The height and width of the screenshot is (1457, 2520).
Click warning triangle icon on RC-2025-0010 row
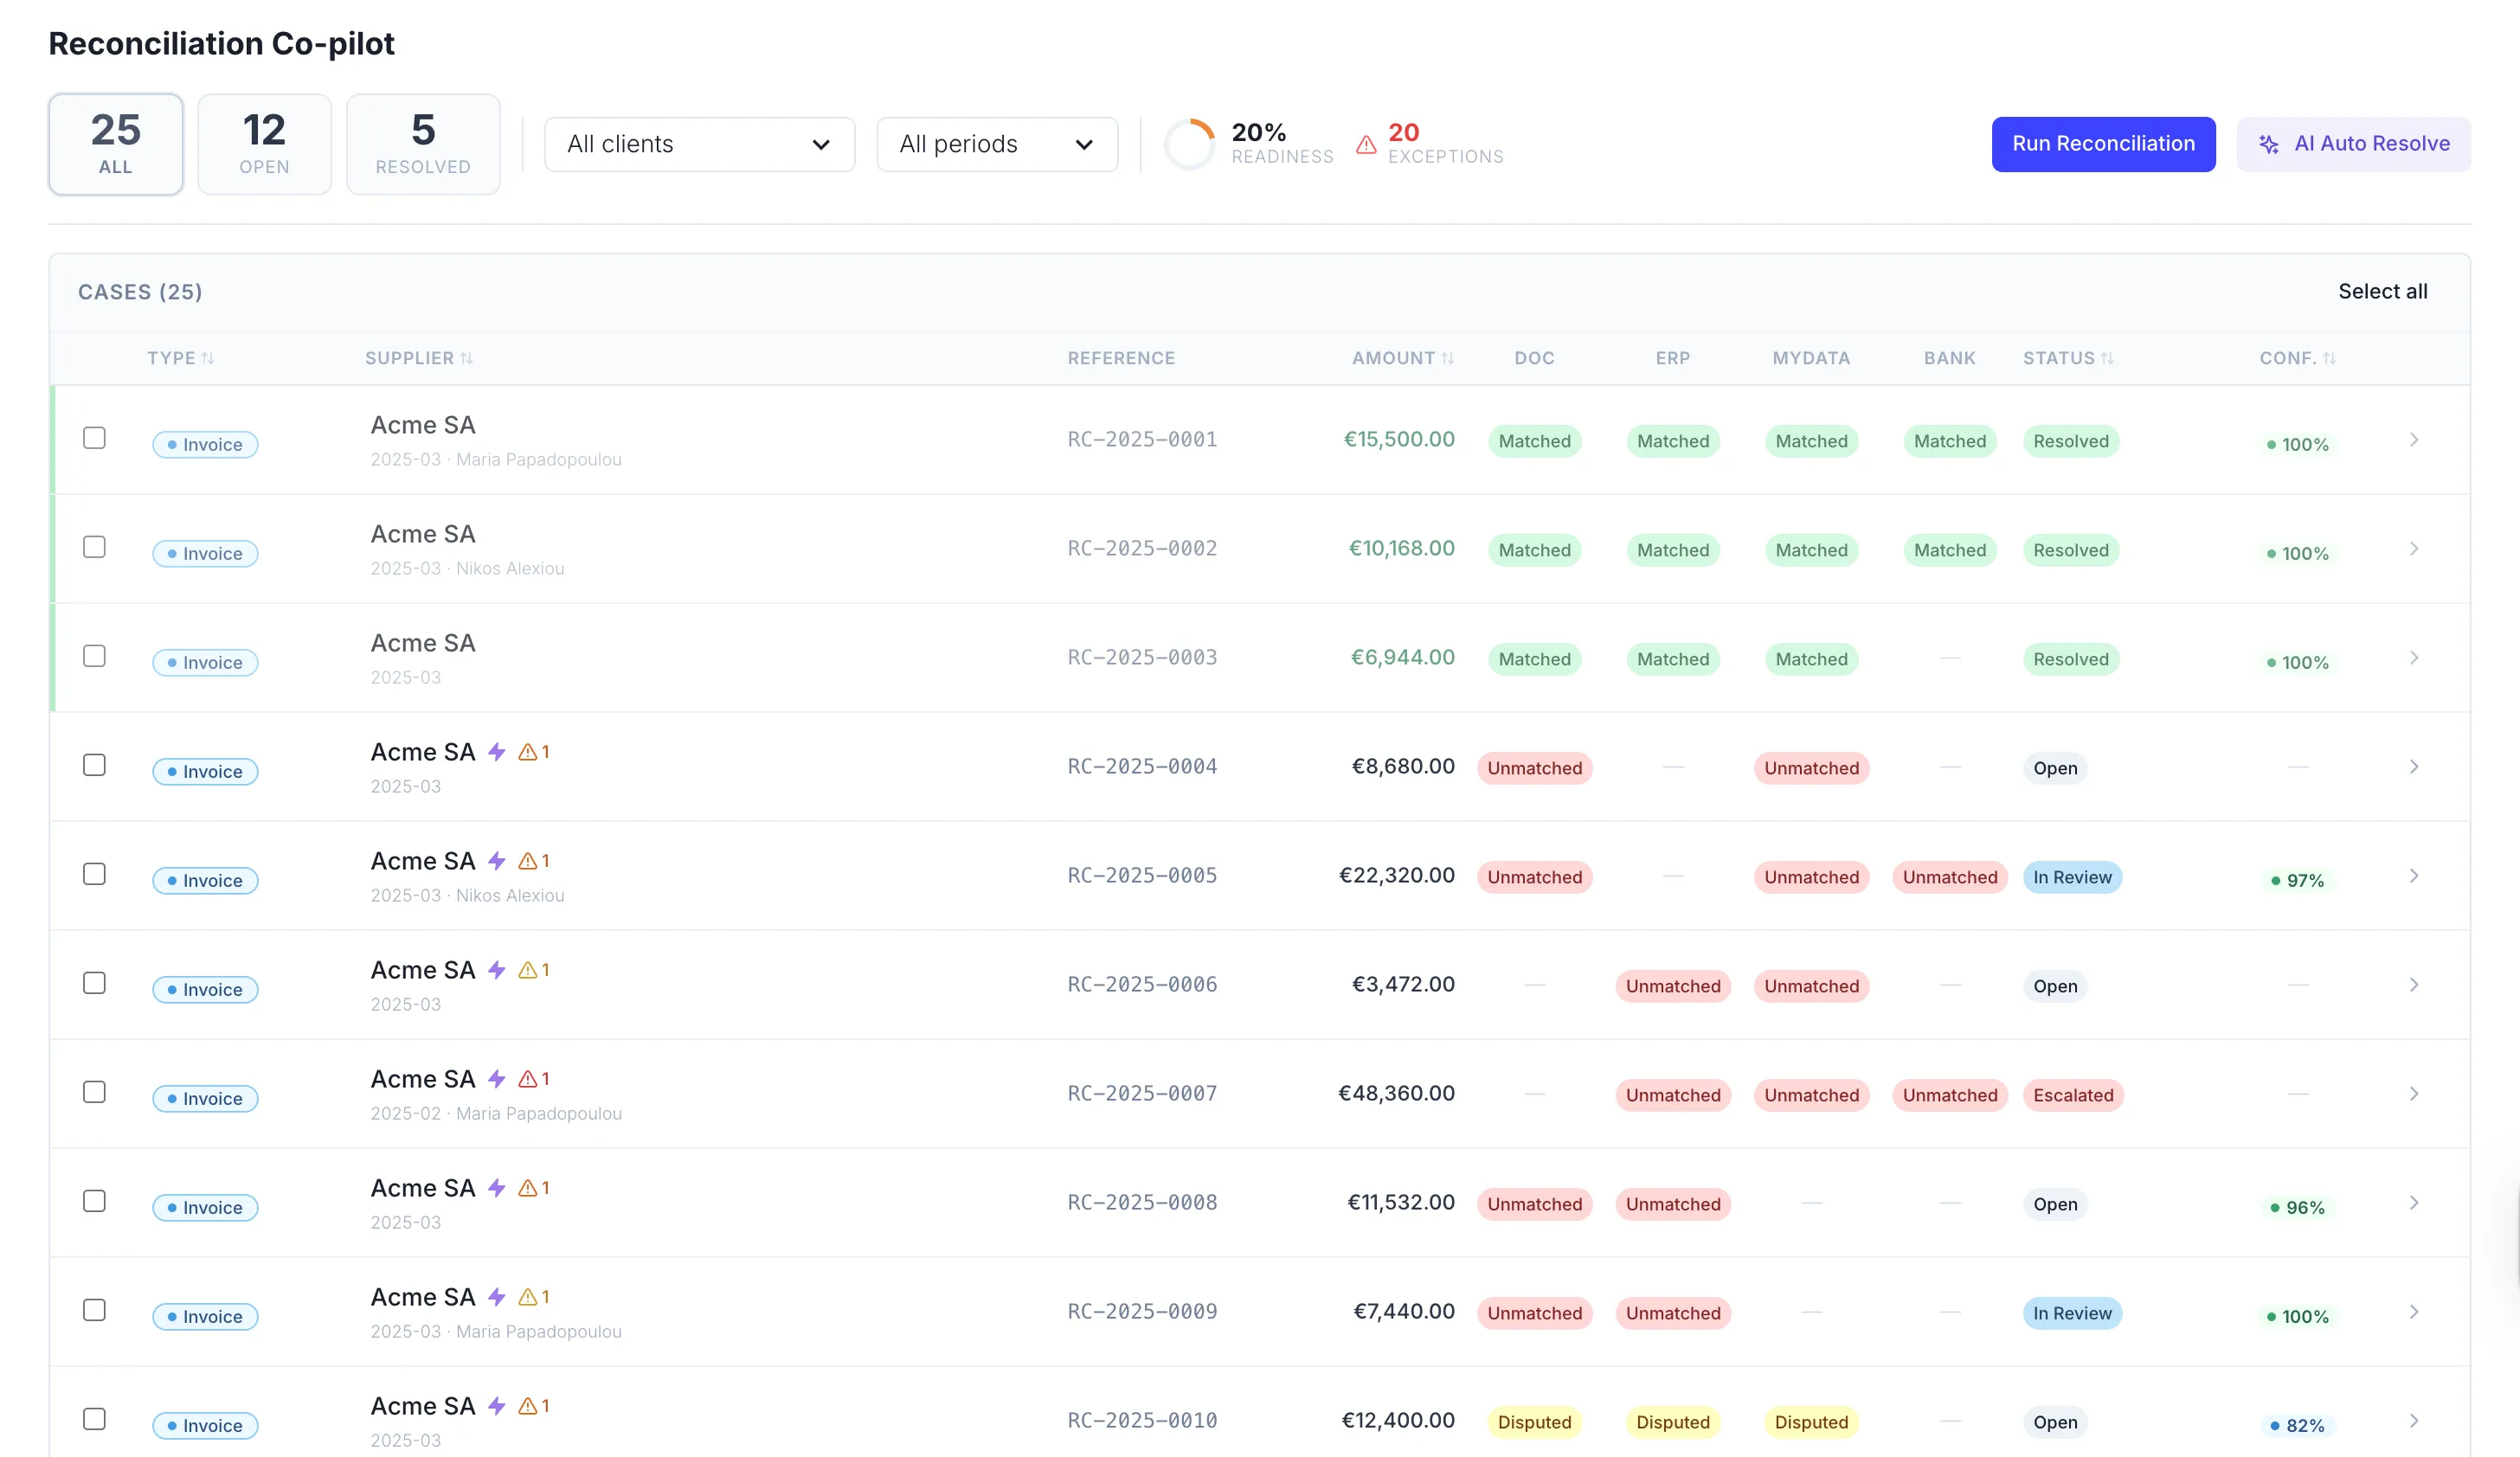click(528, 1406)
